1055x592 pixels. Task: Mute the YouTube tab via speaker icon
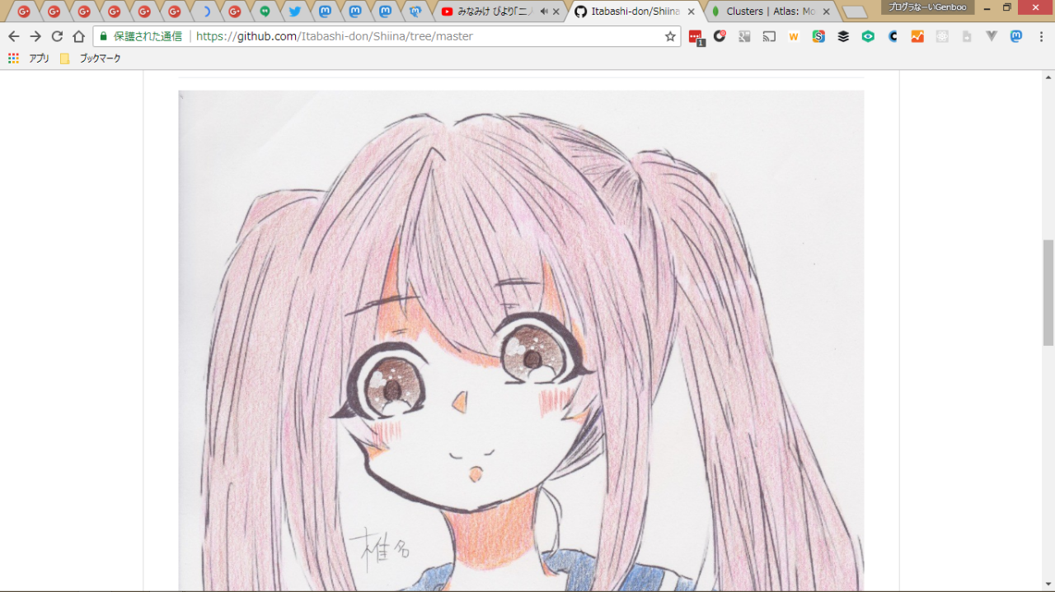pyautogui.click(x=544, y=12)
